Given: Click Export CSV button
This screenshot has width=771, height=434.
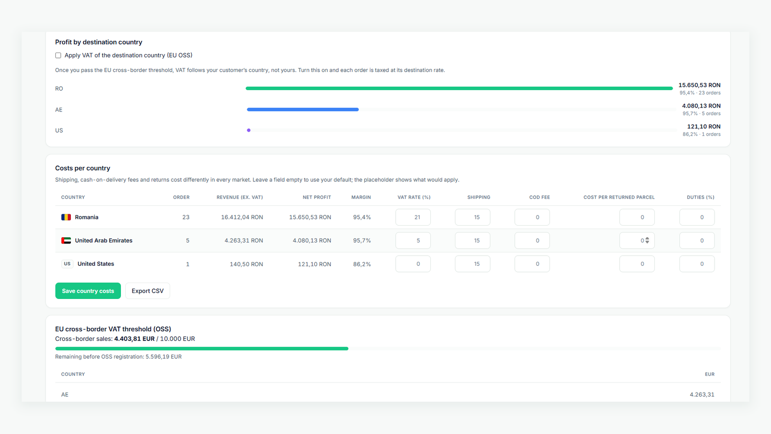Looking at the screenshot, I should pos(147,291).
